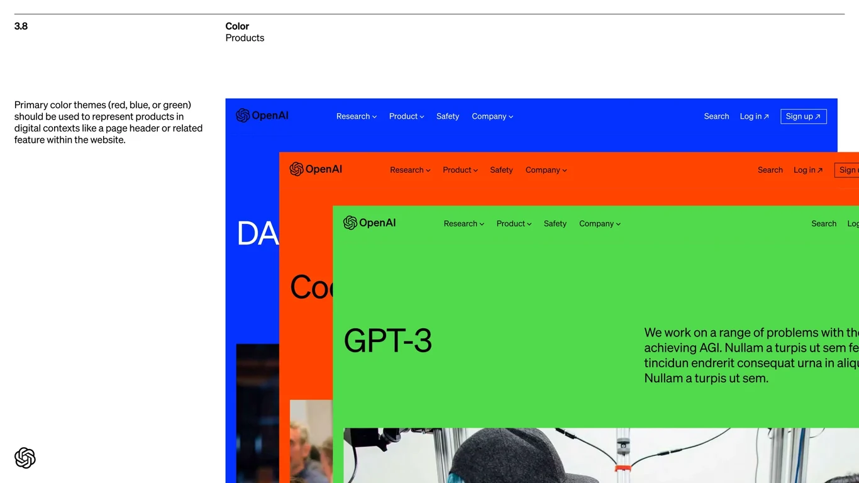The height and width of the screenshot is (483, 859).
Task: Open Safety in the blue header
Action: 448,116
